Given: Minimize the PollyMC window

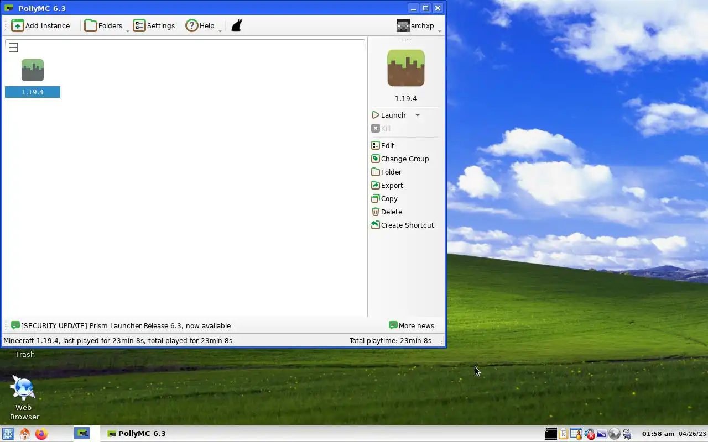Looking at the screenshot, I should pos(413,8).
